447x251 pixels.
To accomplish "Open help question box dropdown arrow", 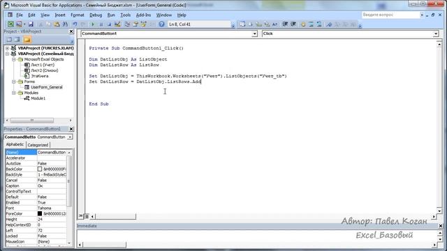I will [x=421, y=15].
